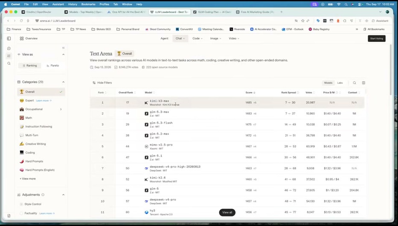398x226 pixels.
Task: Open the Video dropdown
Action: pos(234,39)
